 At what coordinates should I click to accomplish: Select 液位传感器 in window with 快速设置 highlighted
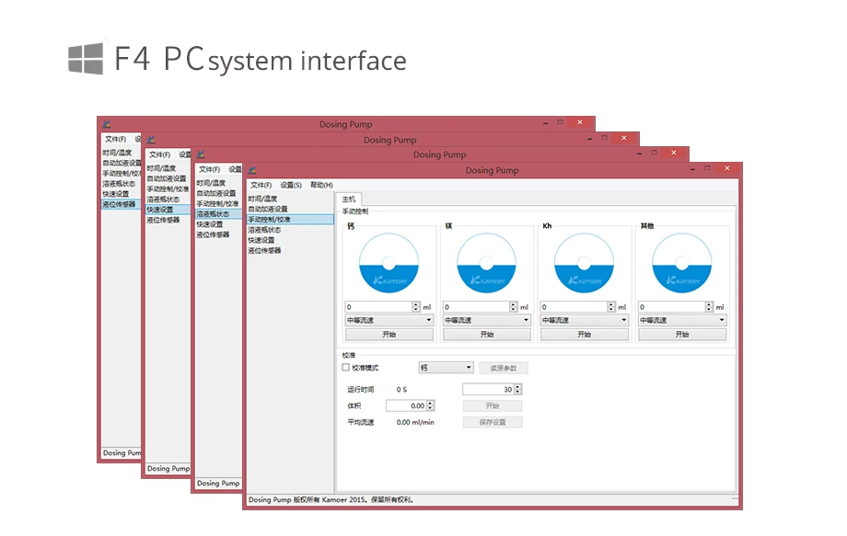163,220
